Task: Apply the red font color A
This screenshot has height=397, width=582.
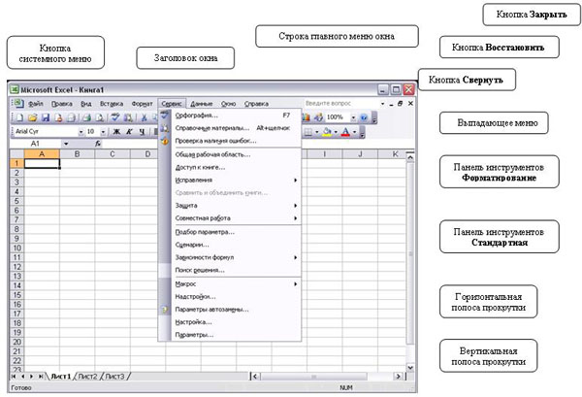Action: 345,131
